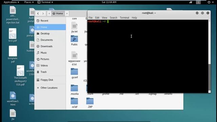Click the .sqlmap label in Files

pos(152,94)
